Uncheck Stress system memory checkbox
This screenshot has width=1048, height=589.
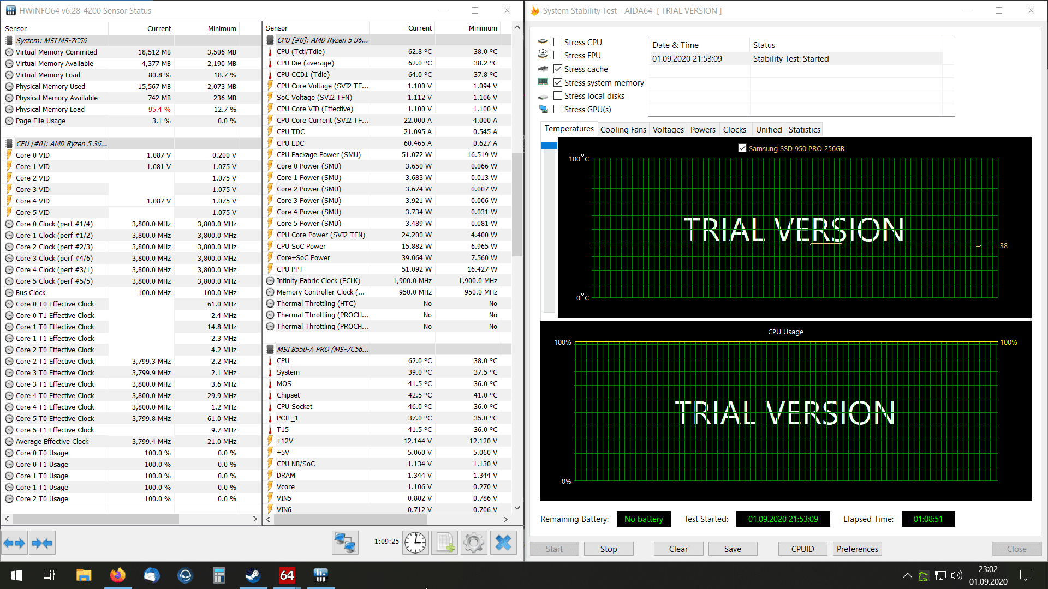(558, 82)
